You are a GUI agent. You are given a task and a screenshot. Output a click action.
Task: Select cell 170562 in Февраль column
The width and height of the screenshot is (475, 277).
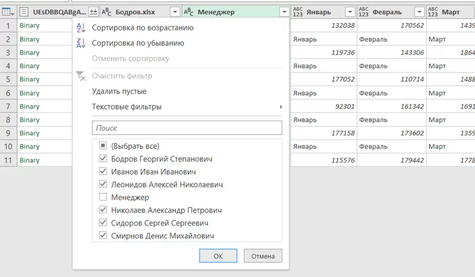point(392,26)
